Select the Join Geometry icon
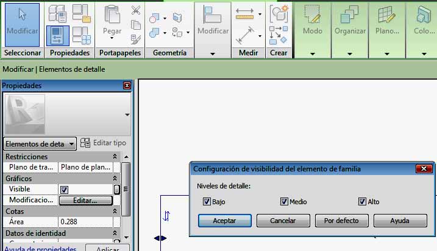This screenshot has height=251, width=437. point(154,33)
